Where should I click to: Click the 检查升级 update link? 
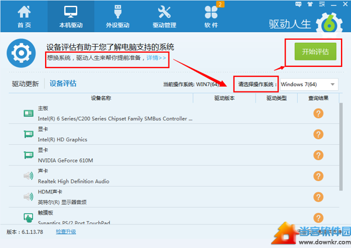coord(66,232)
